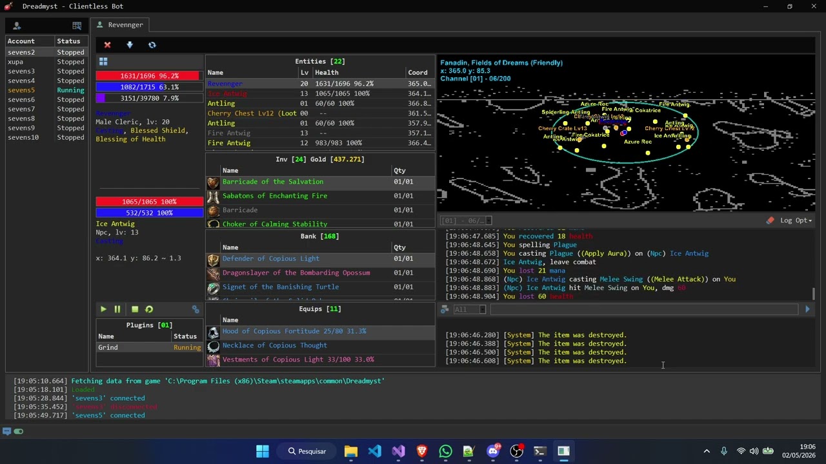Click the blue grid layout icon
Image resolution: width=826 pixels, height=464 pixels.
click(103, 61)
